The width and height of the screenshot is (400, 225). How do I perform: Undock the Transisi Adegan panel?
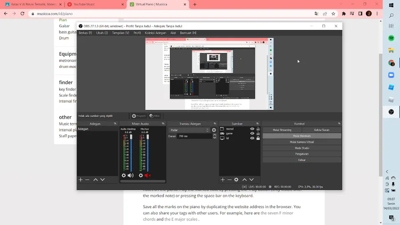click(215, 124)
